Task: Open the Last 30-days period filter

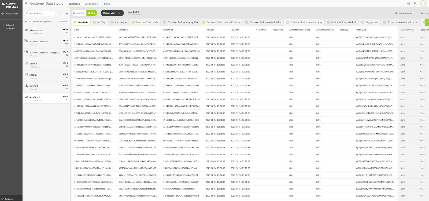Action: 62,22
